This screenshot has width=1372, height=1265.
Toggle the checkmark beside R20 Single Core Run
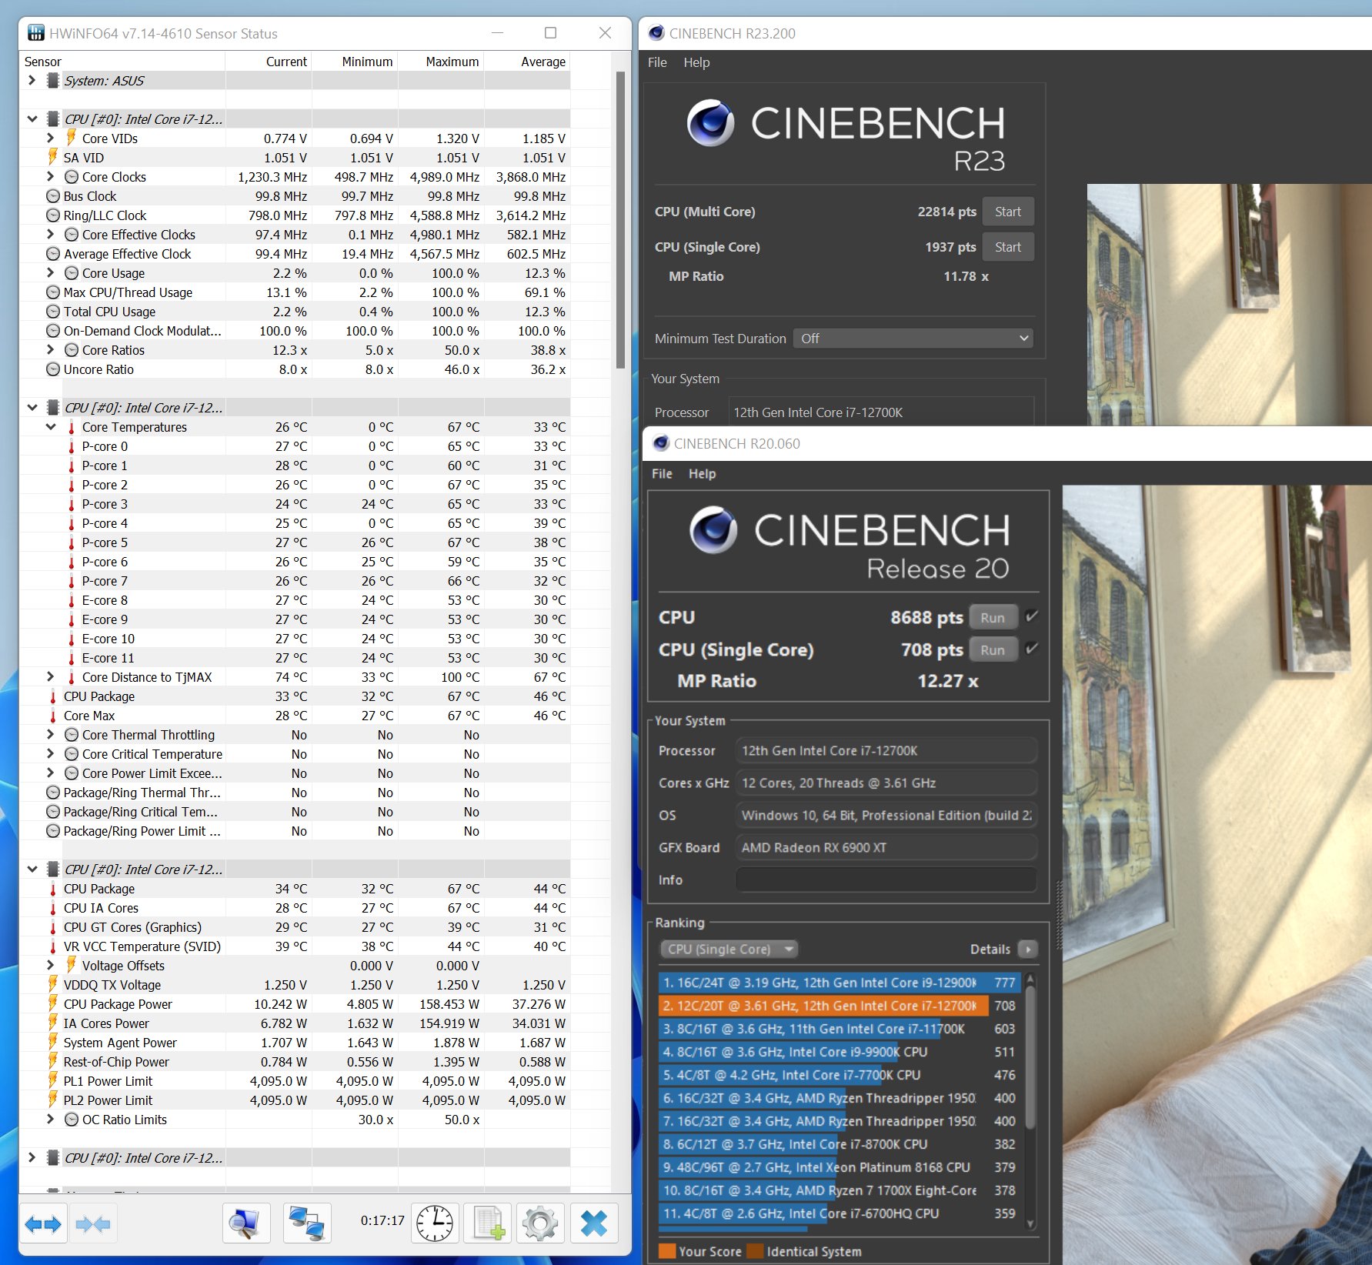[1032, 649]
